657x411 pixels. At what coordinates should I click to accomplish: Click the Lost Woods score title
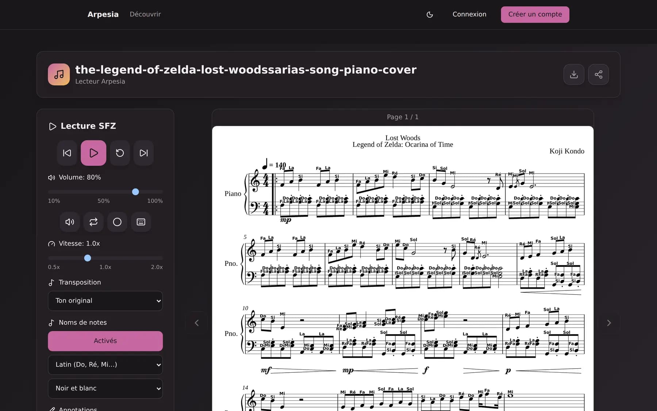click(403, 138)
